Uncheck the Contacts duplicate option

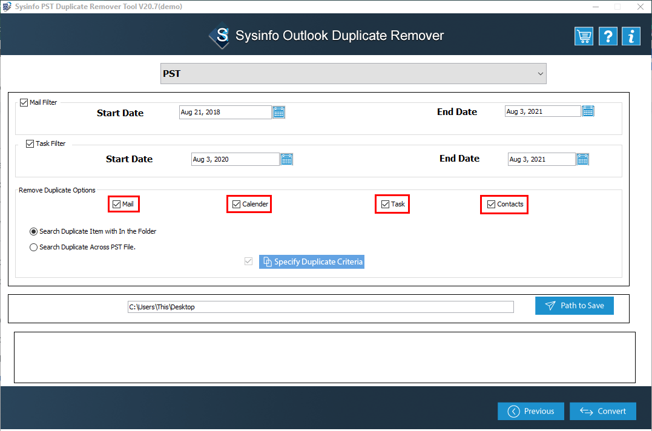491,205
